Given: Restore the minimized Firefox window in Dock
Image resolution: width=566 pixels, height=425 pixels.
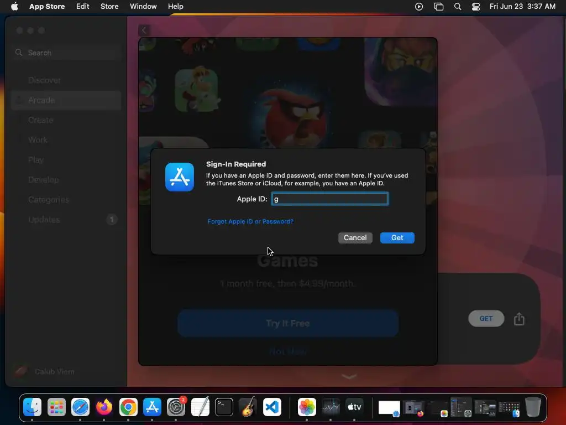Looking at the screenshot, I should (413, 408).
